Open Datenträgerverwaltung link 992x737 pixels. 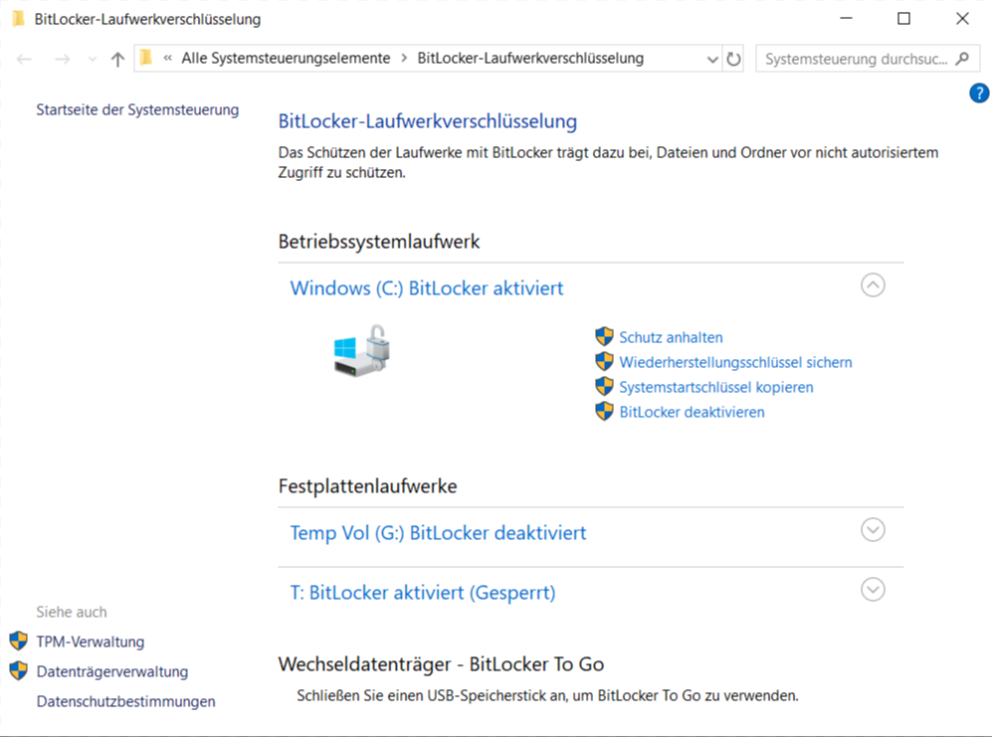pyautogui.click(x=112, y=671)
